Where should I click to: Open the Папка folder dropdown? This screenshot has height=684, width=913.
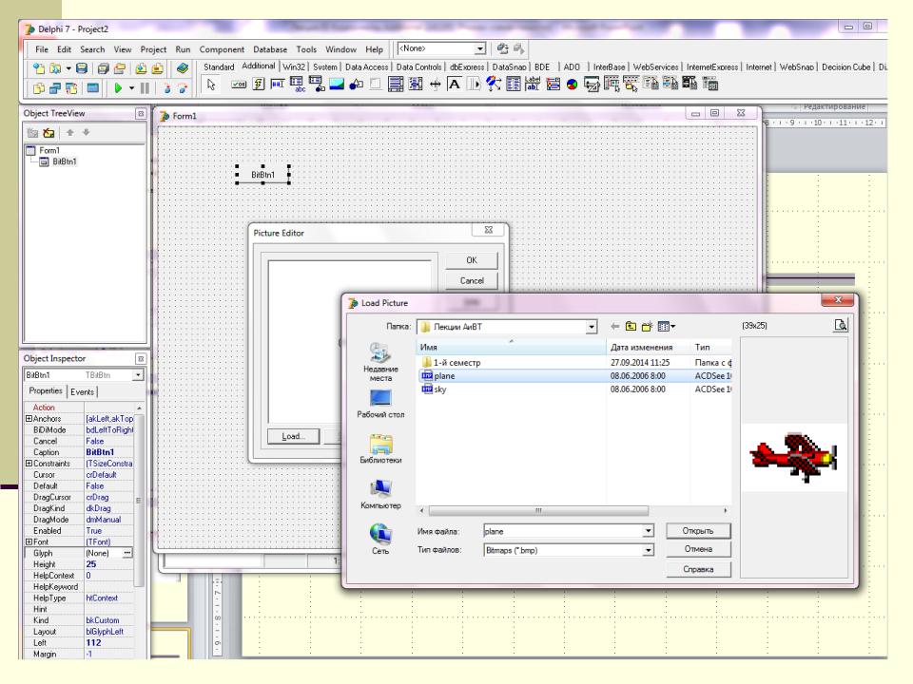tap(591, 327)
